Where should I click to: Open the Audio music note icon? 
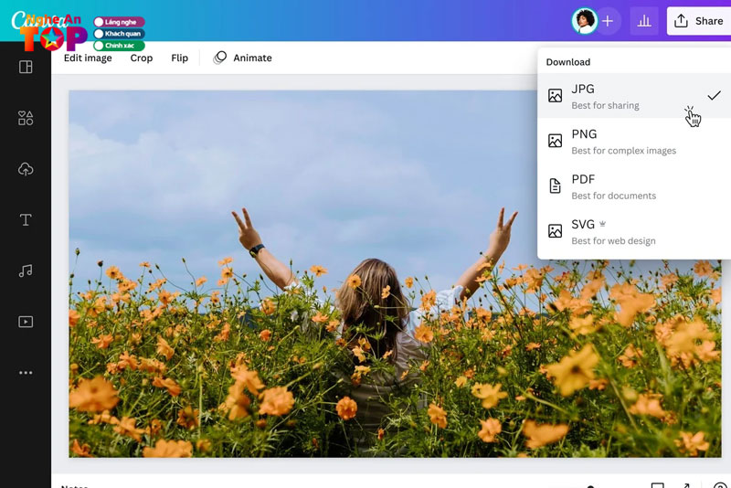click(26, 271)
